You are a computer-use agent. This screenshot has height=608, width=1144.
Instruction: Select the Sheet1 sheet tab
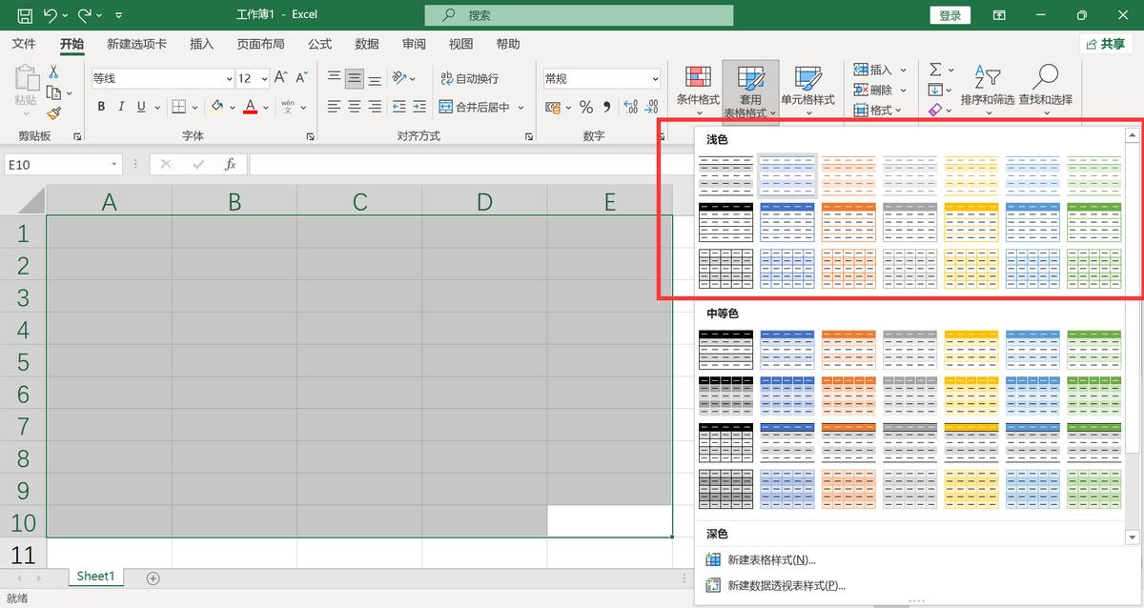point(95,577)
